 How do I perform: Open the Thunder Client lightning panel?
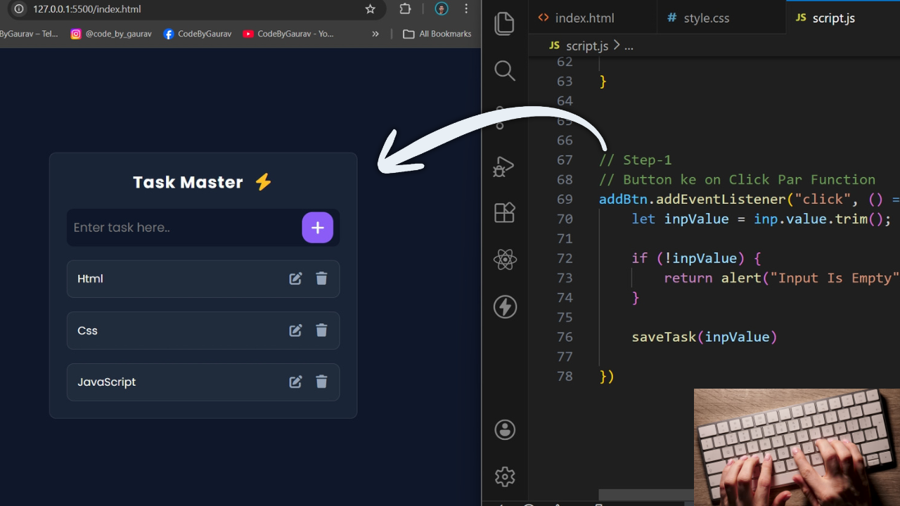tap(504, 306)
